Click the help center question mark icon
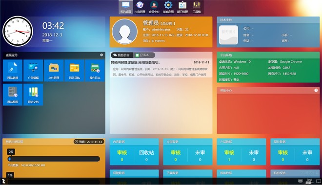 point(316,90)
